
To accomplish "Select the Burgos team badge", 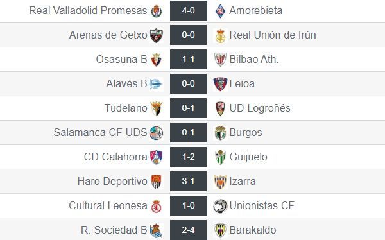I will click(x=220, y=133).
